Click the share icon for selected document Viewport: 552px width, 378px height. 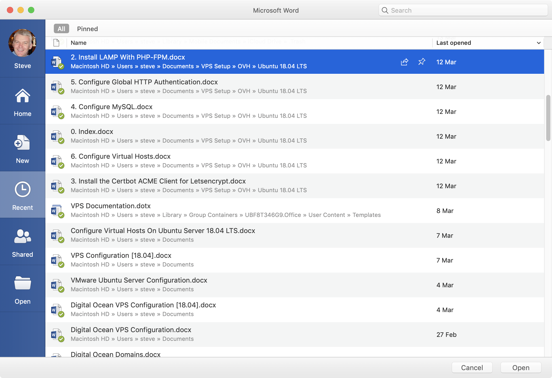tap(404, 61)
